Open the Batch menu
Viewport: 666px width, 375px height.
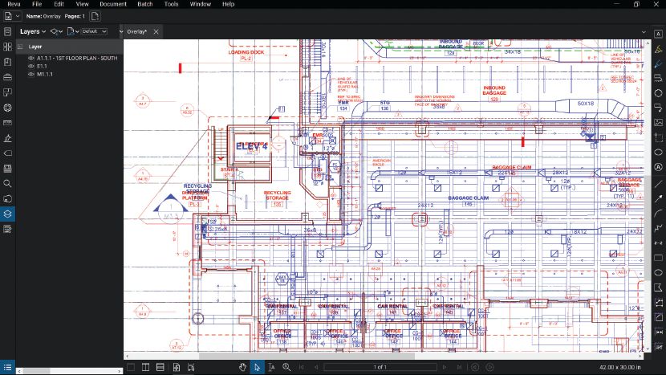click(x=144, y=4)
